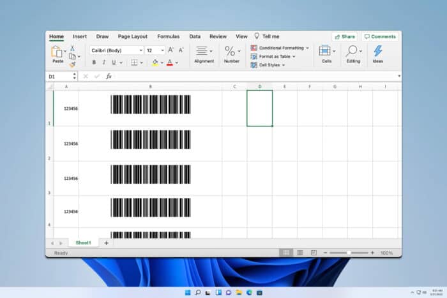Image resolution: width=447 pixels, height=298 pixels.
Task: Toggle Underline formatting
Action: pyautogui.click(x=114, y=63)
